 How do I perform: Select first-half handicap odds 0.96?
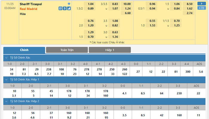(151, 4)
